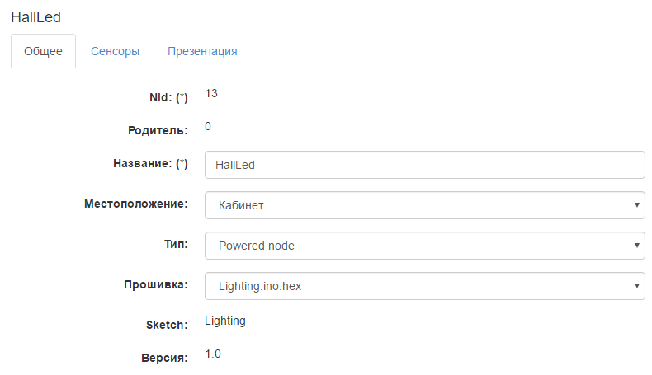The height and width of the screenshot is (375, 652).
Task: Click the Версия value 1.0
Action: [x=213, y=354]
